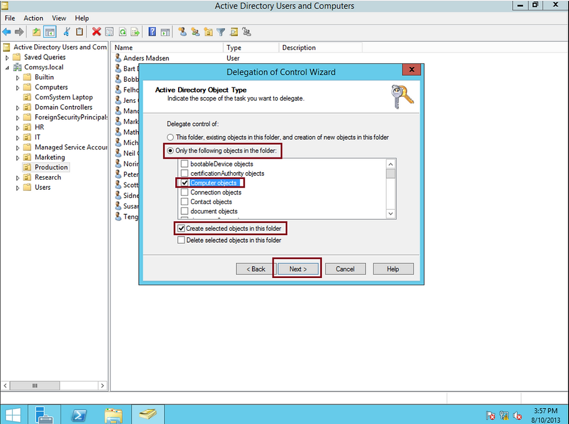Open the File menu

[10, 18]
